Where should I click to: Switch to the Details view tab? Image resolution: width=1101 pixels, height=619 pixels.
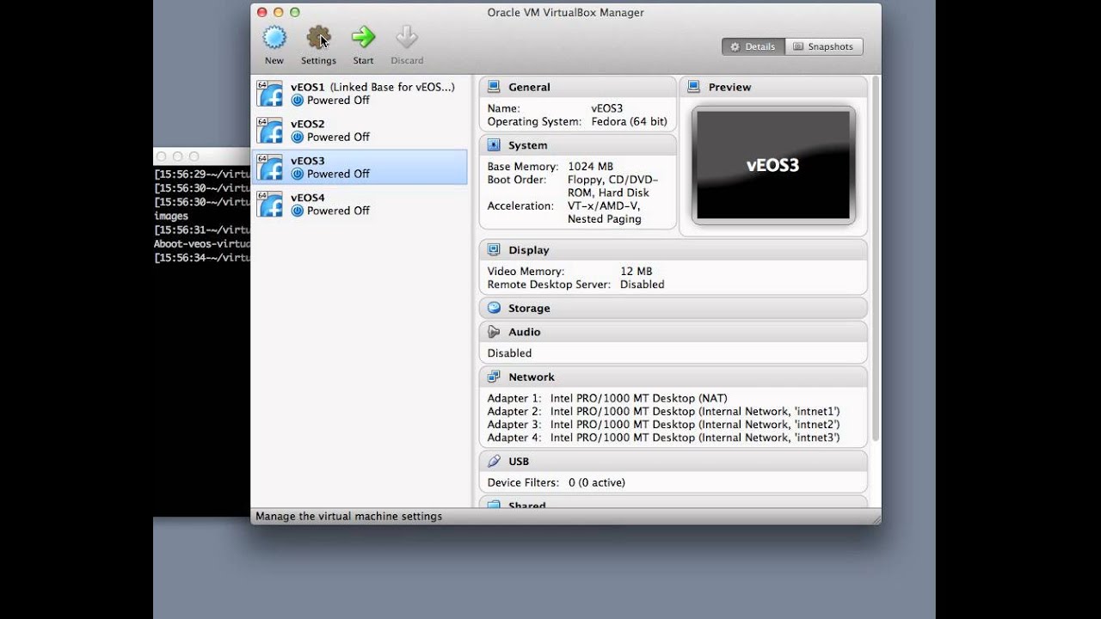(x=753, y=46)
